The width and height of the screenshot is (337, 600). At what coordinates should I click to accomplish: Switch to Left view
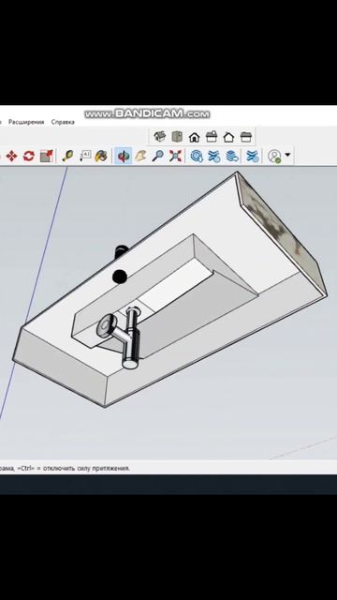pyautogui.click(x=245, y=137)
